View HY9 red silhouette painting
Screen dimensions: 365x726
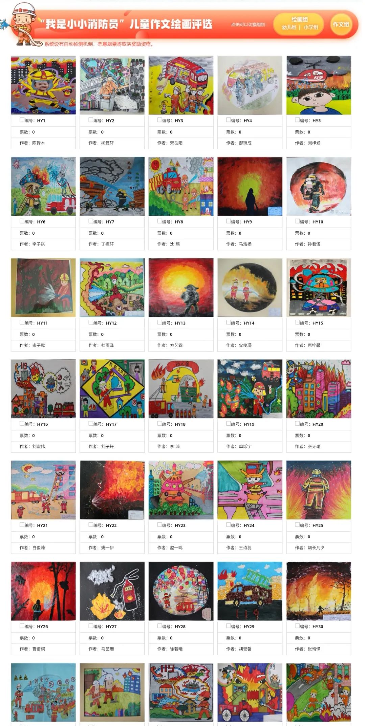click(x=250, y=186)
